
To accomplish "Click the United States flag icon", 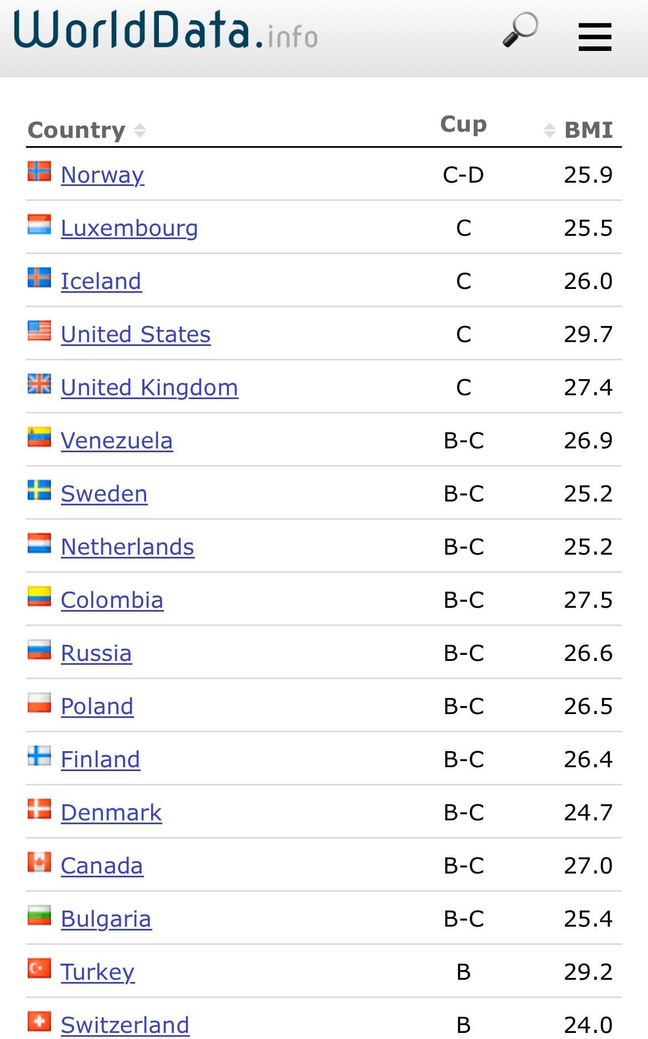I will click(x=39, y=331).
